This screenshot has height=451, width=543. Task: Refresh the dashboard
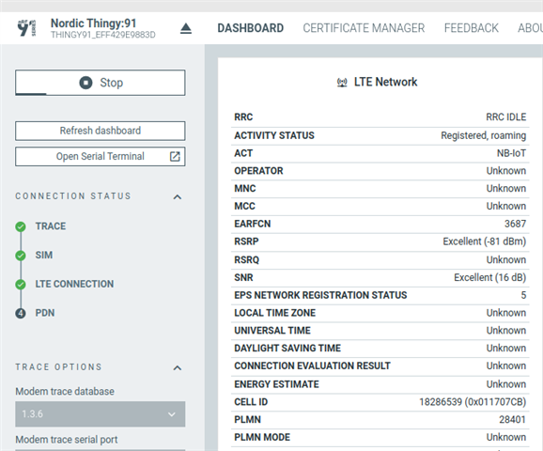click(101, 131)
